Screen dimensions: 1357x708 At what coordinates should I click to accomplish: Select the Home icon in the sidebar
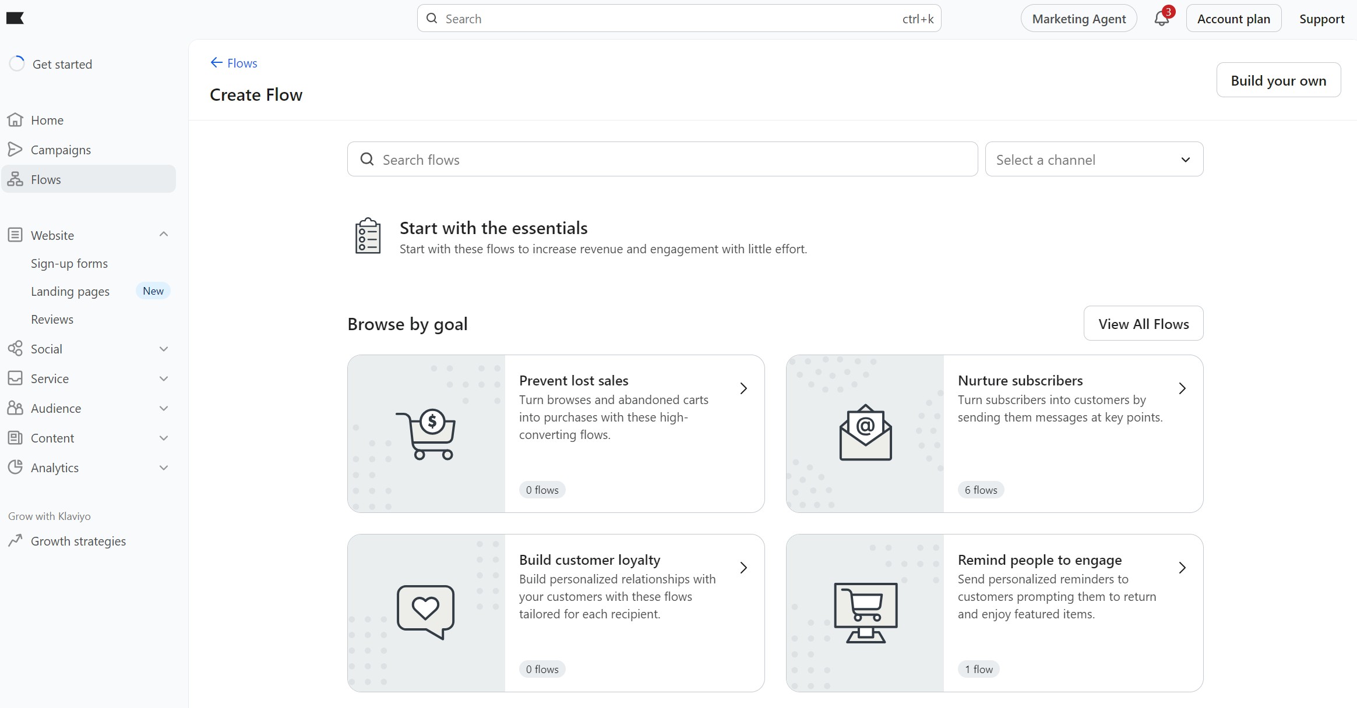(16, 119)
